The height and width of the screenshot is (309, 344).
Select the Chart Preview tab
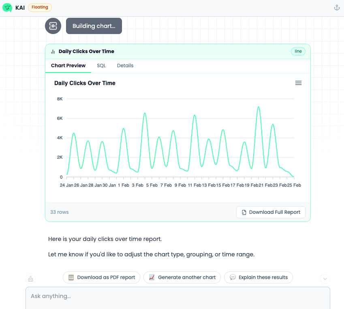click(68, 66)
